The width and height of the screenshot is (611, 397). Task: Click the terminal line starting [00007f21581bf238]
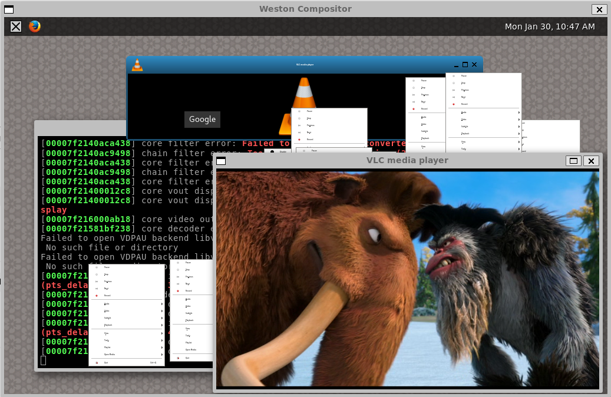[x=127, y=229]
